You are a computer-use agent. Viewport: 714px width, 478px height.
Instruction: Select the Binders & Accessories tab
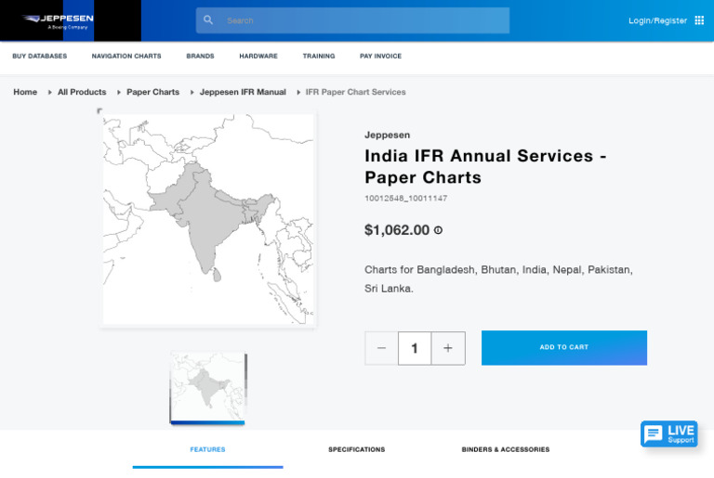(506, 449)
